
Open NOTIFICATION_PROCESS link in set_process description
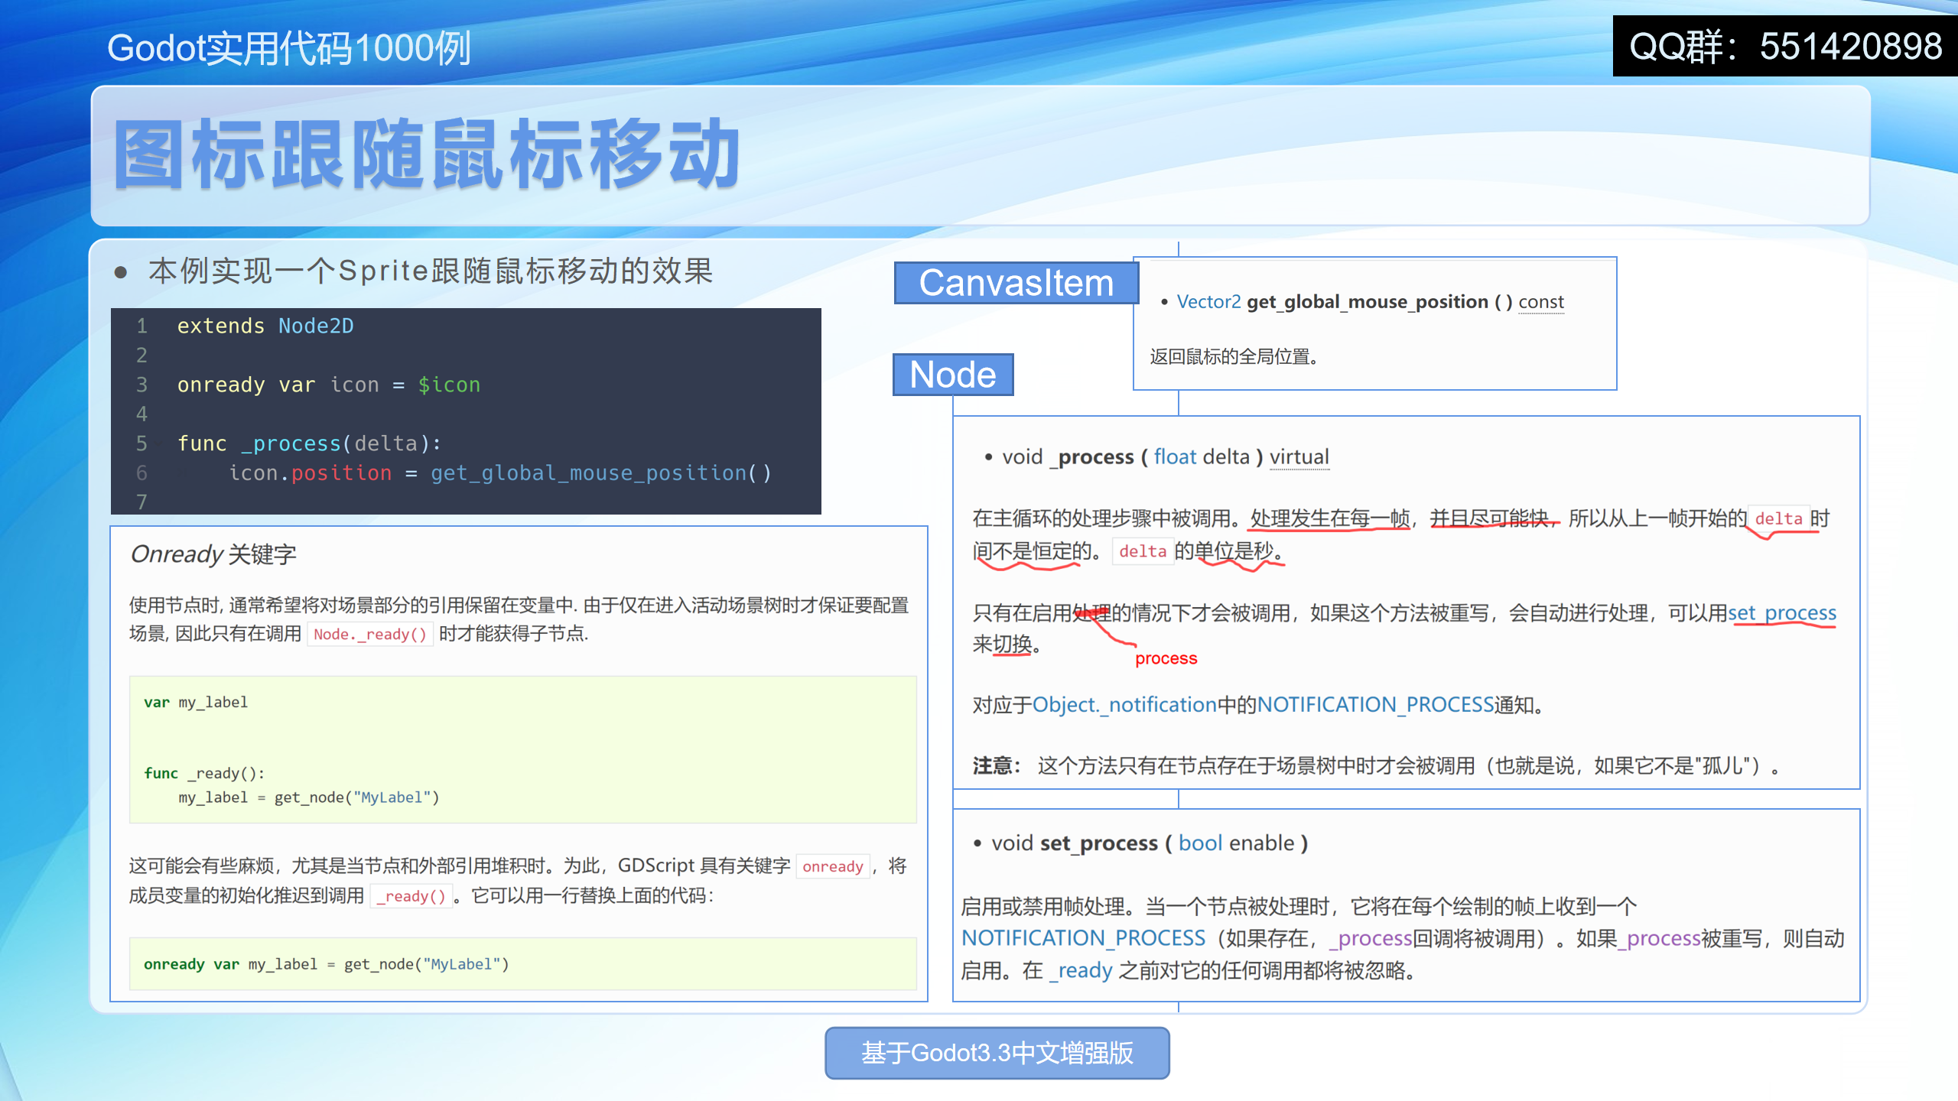(1083, 937)
